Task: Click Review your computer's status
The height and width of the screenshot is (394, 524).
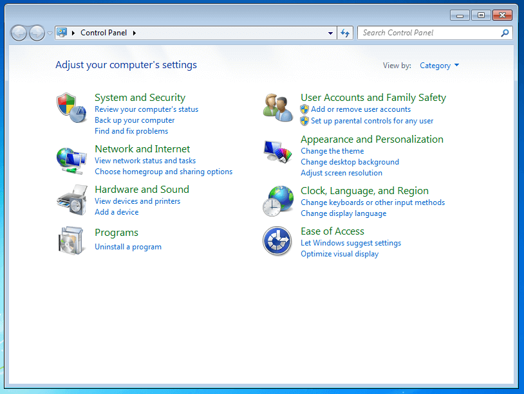Action: tap(146, 109)
